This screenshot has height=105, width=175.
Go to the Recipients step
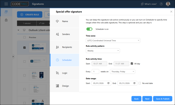coord(64,47)
